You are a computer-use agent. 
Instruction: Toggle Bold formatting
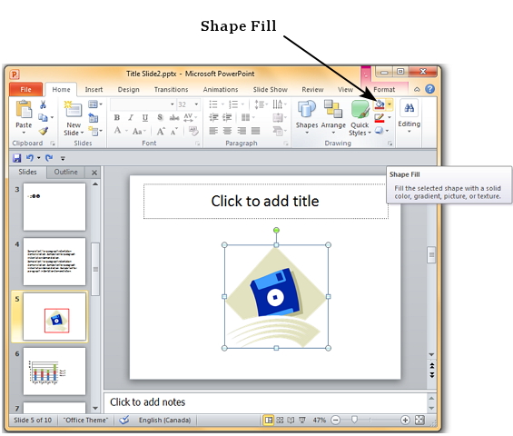(116, 117)
